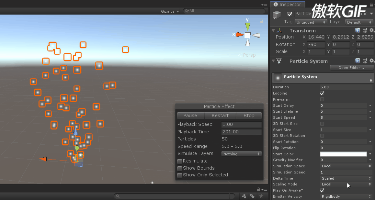The height and width of the screenshot is (200, 375).
Task: Toggle the Inspector lock icon
Action: point(371,5)
